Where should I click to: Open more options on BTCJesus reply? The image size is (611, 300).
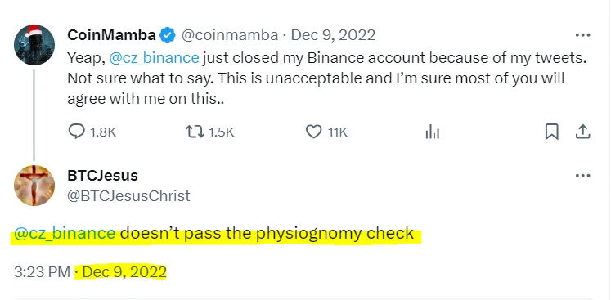[x=583, y=176]
